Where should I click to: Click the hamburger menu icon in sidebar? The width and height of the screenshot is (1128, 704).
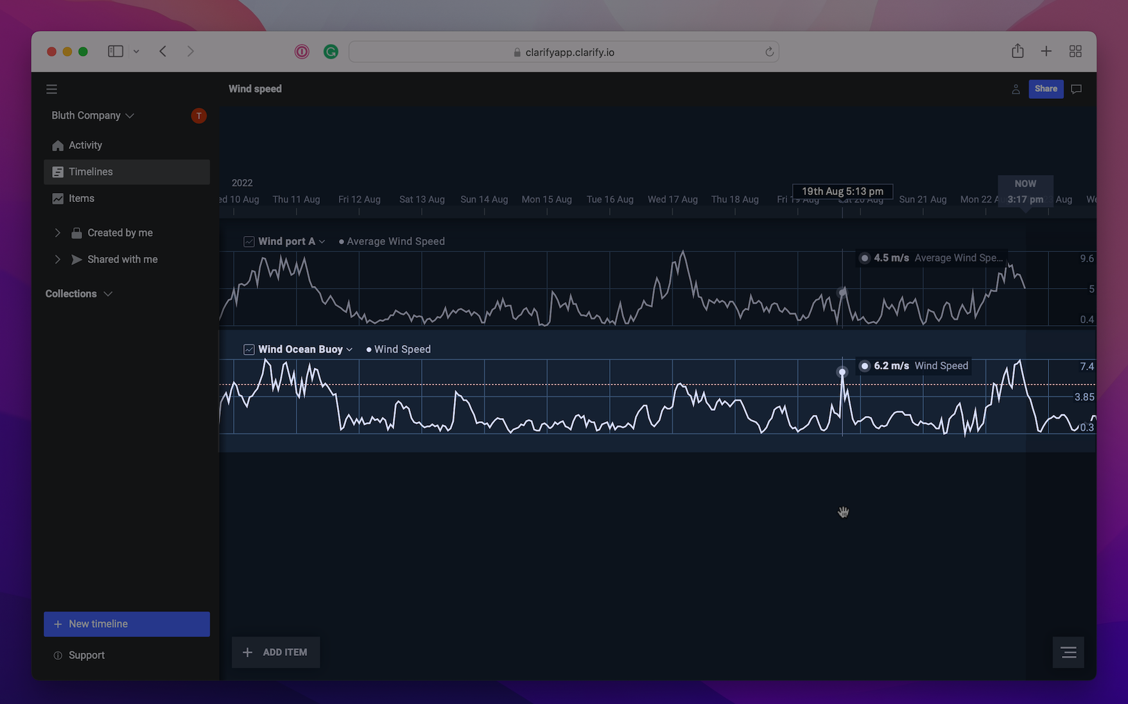click(52, 89)
